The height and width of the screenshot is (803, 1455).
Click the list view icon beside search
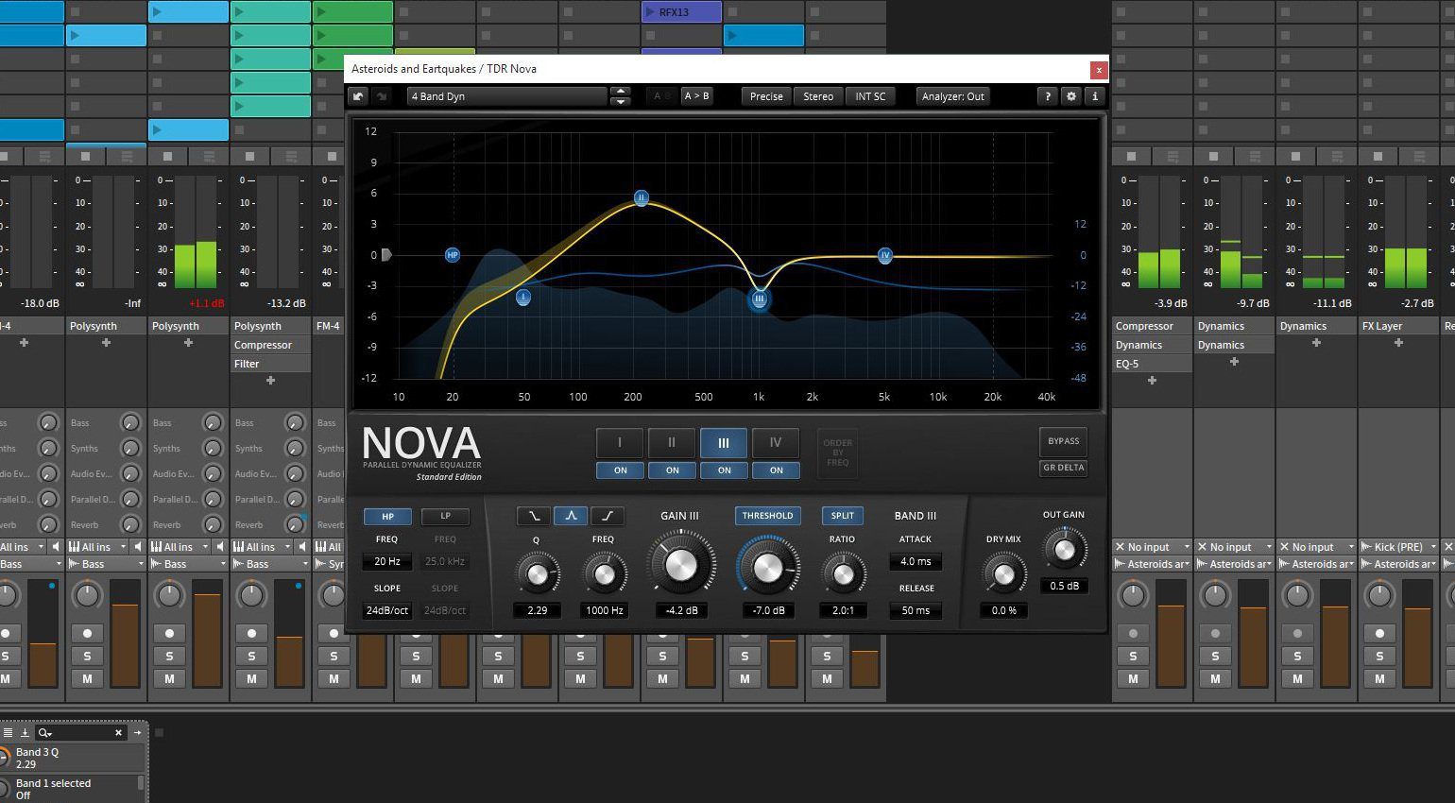pyautogui.click(x=8, y=732)
